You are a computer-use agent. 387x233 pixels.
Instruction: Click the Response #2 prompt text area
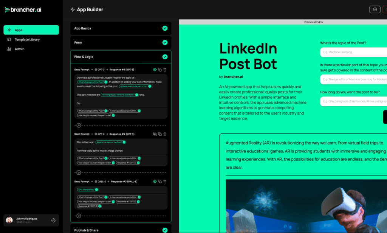tap(121, 147)
